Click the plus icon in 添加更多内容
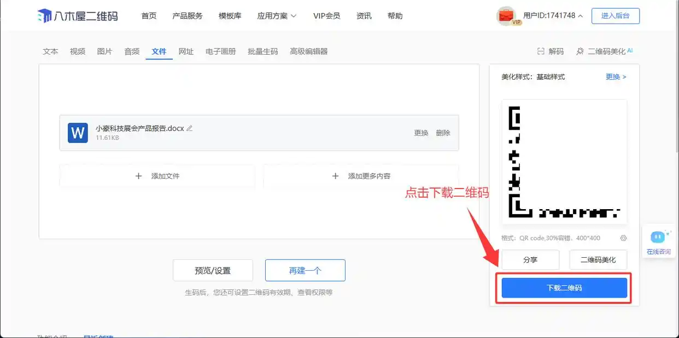The image size is (679, 338). pos(336,176)
